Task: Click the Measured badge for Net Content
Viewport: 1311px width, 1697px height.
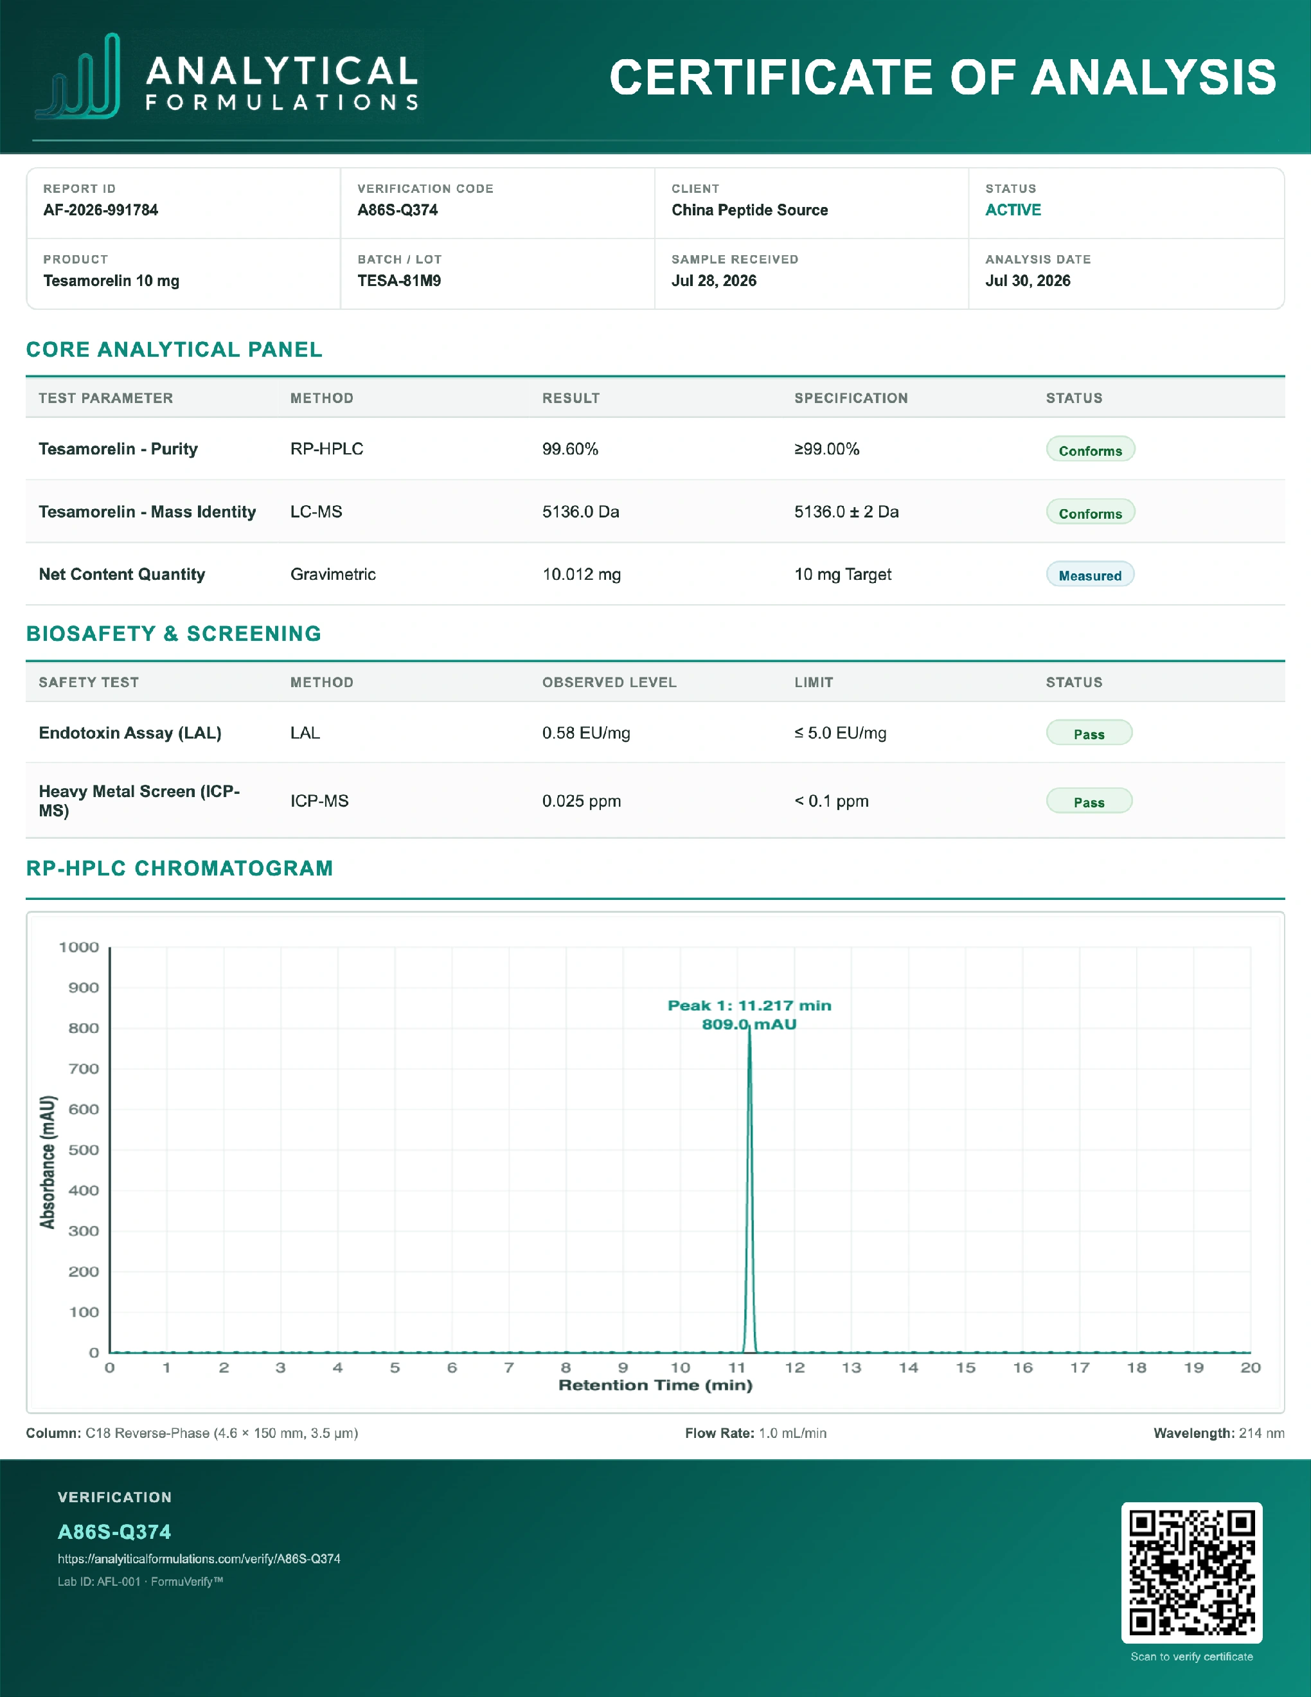Action: tap(1090, 575)
